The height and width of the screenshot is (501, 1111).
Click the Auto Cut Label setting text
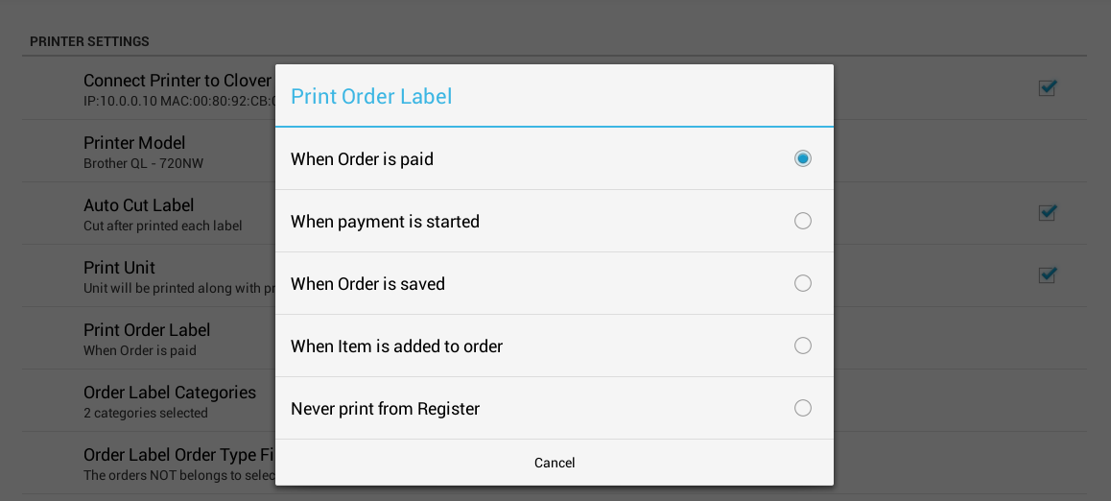pos(139,205)
